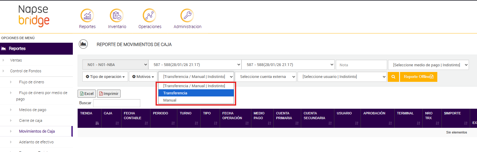Sort table by TIENDA column arrows
The height and width of the screenshot is (152, 477).
coord(97,123)
